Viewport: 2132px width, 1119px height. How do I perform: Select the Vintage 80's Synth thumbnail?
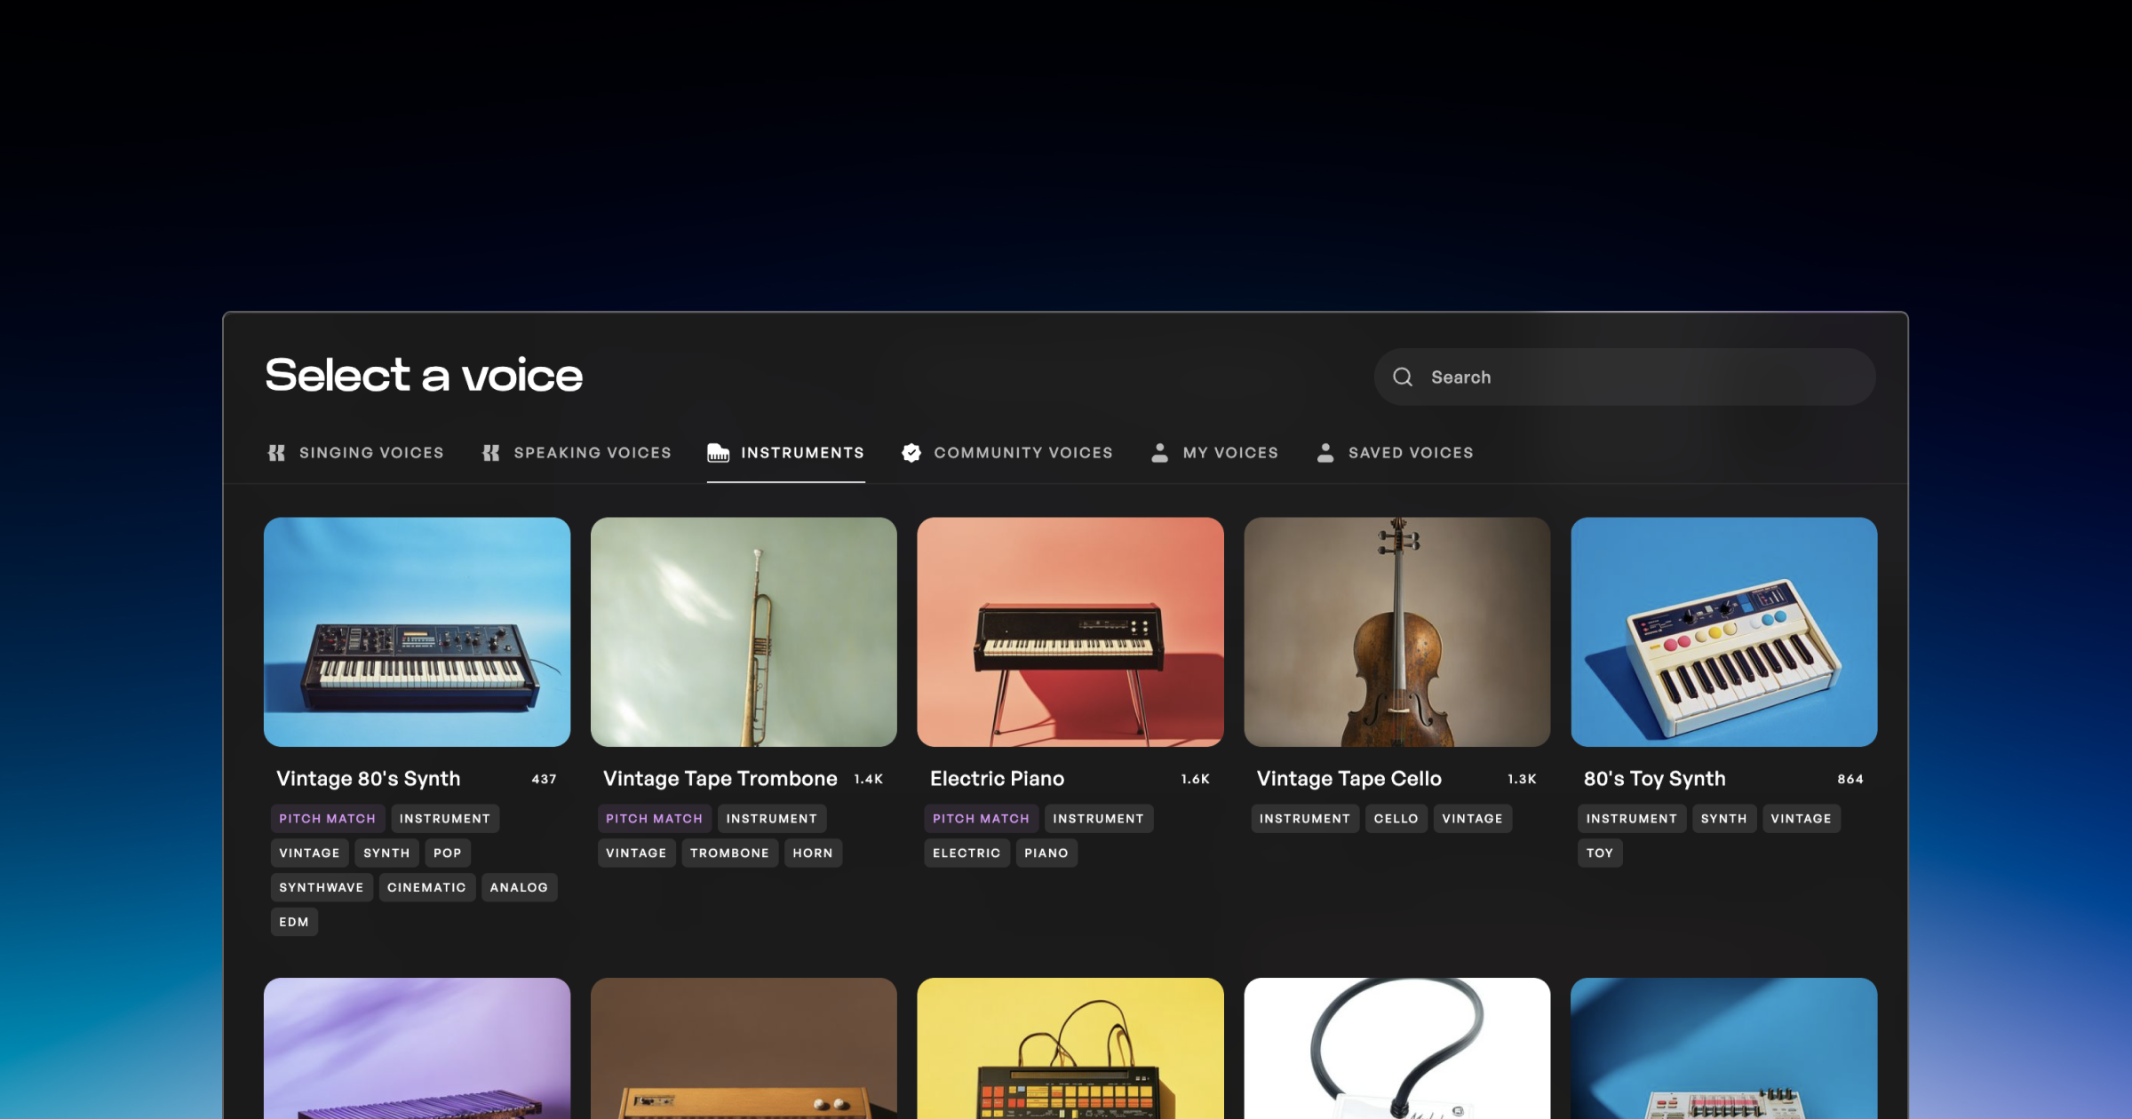click(417, 631)
